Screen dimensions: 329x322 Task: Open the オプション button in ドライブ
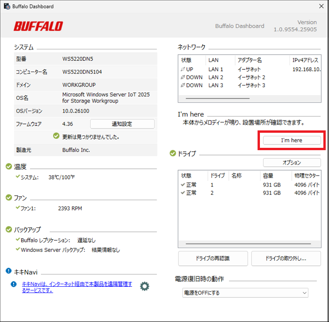tap(292, 162)
